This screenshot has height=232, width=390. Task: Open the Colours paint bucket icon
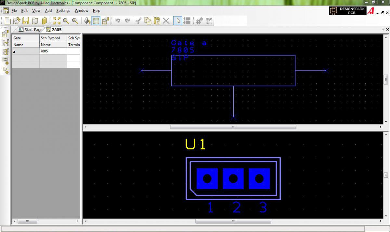87,21
